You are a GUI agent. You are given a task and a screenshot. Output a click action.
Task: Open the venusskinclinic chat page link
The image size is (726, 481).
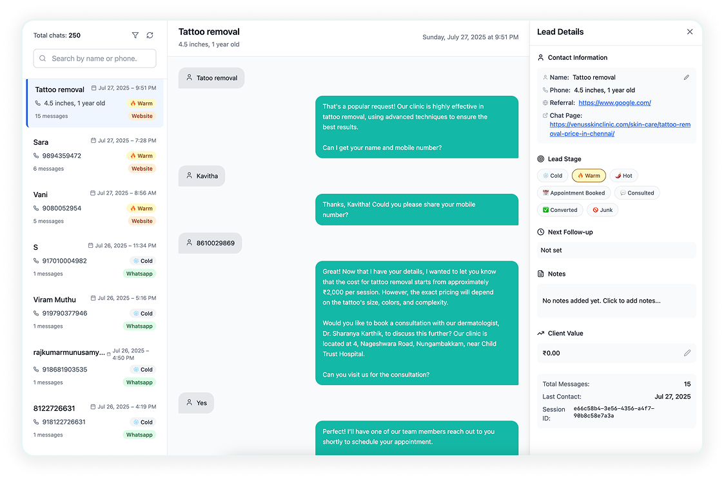(620, 129)
